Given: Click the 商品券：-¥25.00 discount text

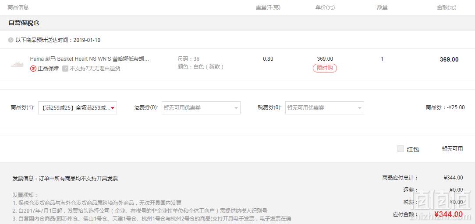Looking at the screenshot, I should click(445, 107).
